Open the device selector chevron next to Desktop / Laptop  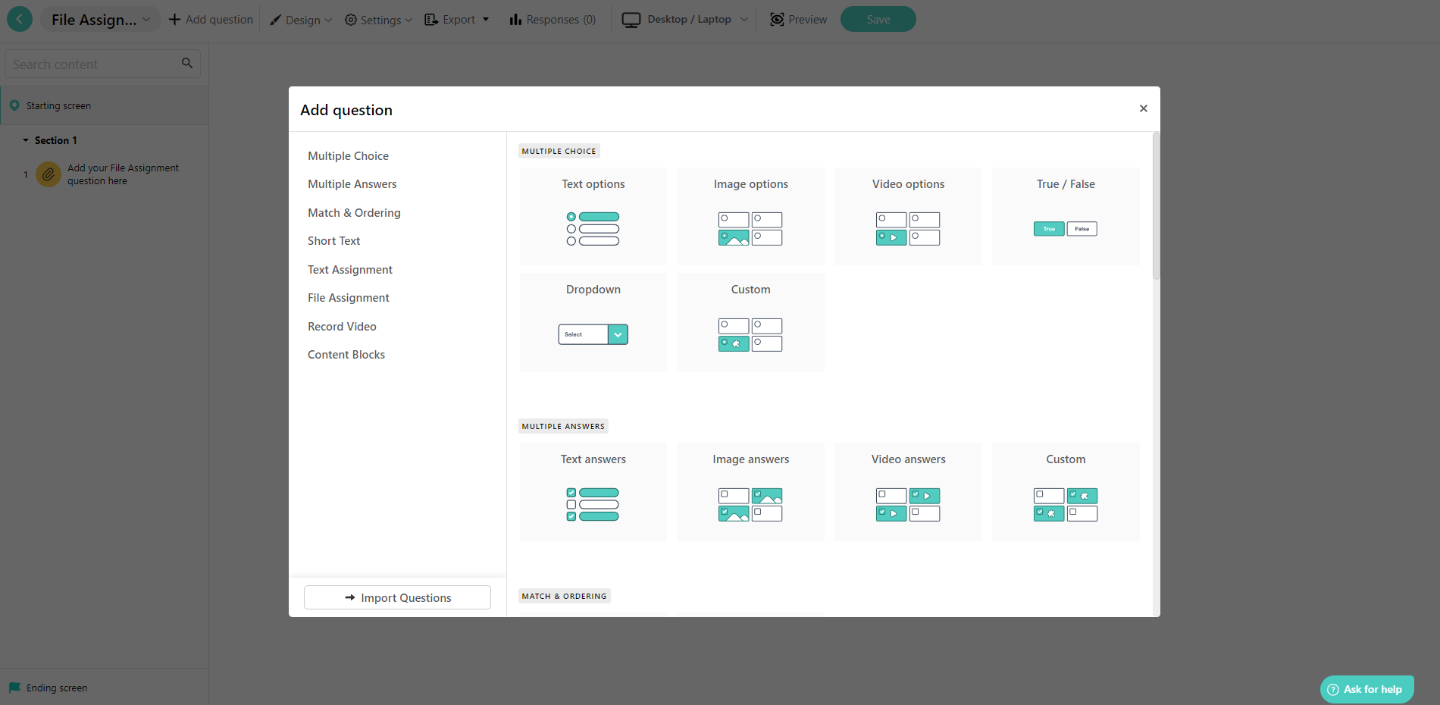pos(744,19)
